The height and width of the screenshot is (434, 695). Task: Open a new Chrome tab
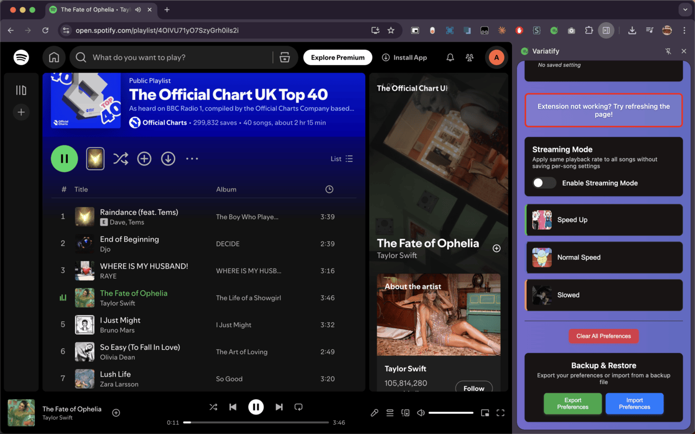[167, 10]
